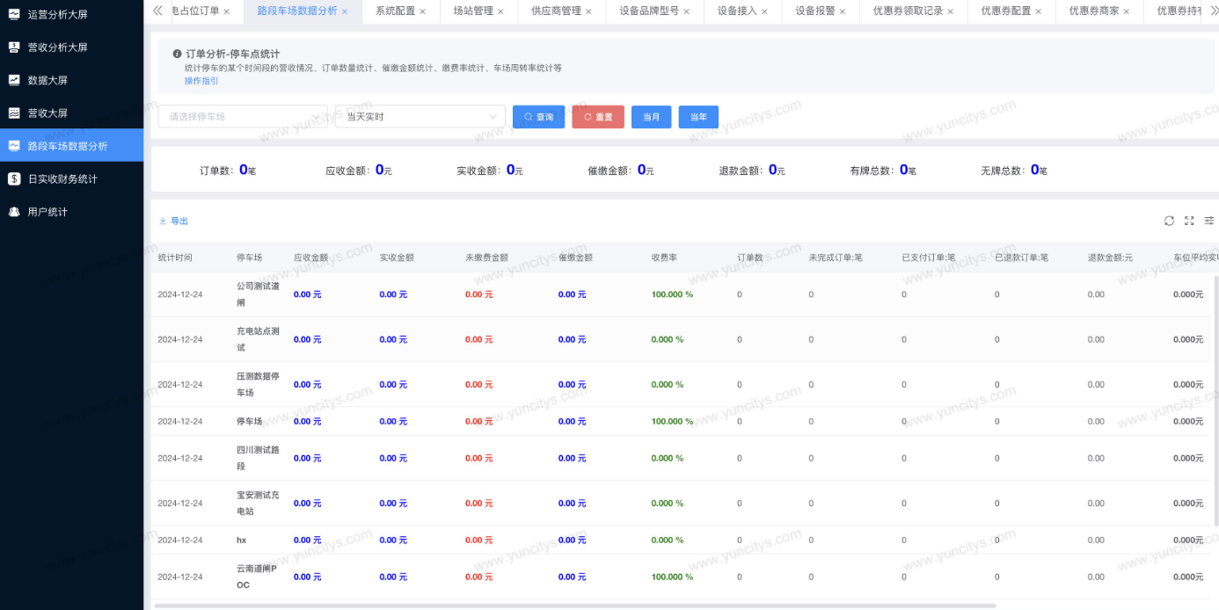Click the 公司测试道闸 row name
Image resolution: width=1219 pixels, height=610 pixels.
tap(259, 294)
